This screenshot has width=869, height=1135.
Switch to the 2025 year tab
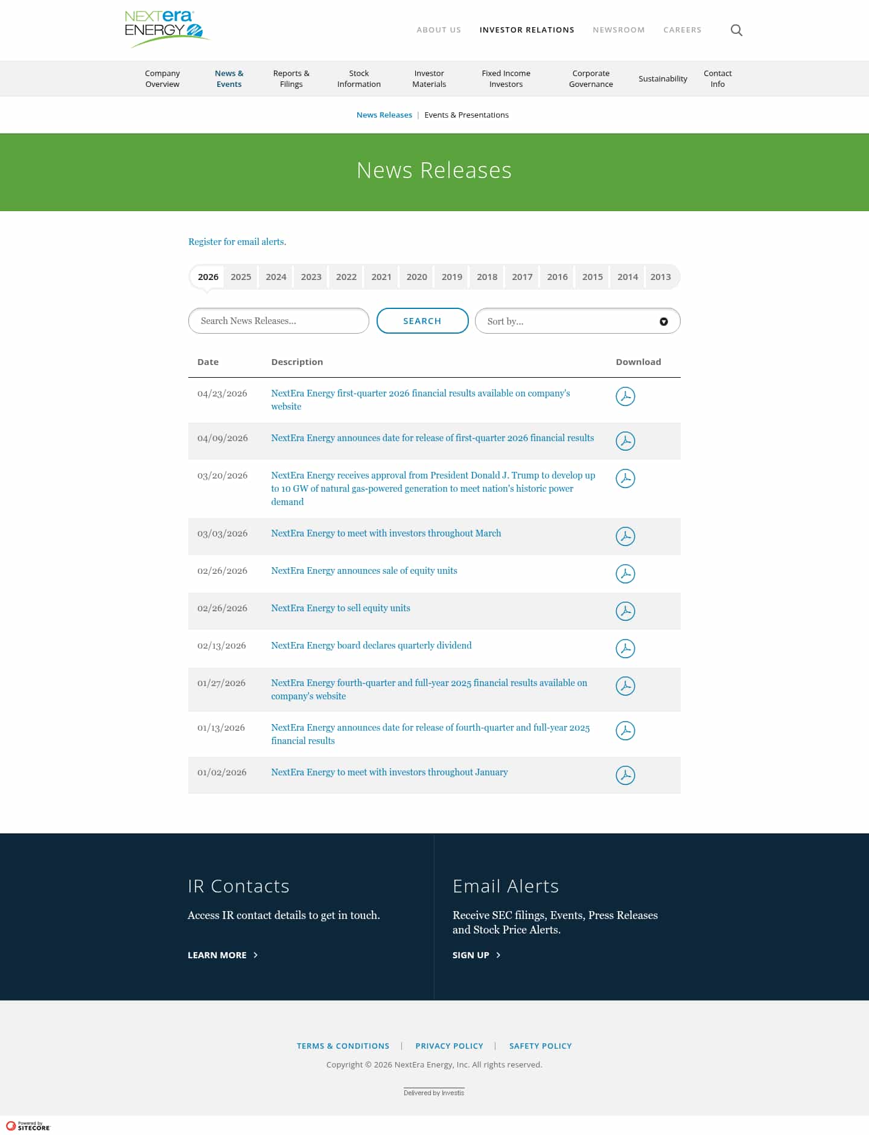pos(241,277)
